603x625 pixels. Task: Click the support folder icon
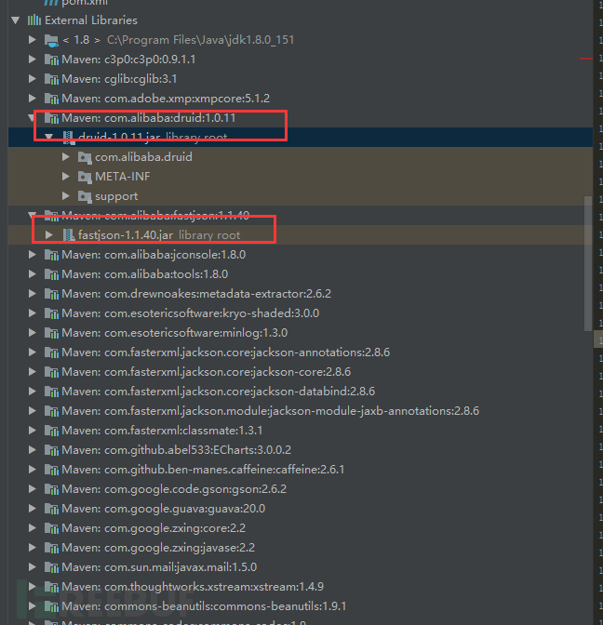(x=85, y=196)
